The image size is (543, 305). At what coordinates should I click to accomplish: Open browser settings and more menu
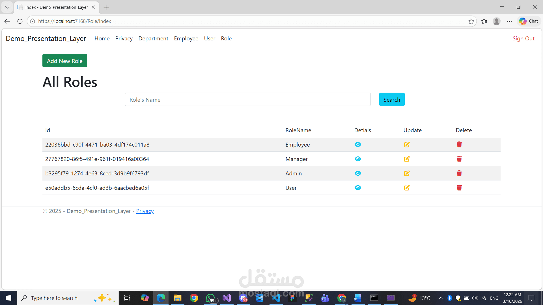pos(509,21)
